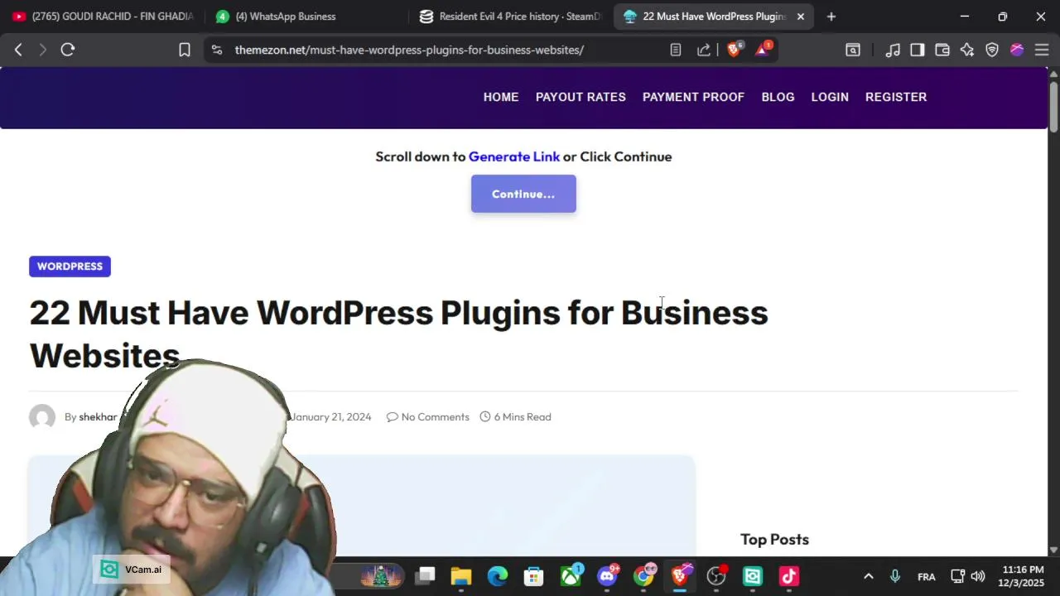This screenshot has width=1060, height=596.
Task: Show hidden system tray icons chevron
Action: pos(869,576)
